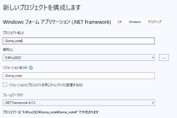Open the folder browse "..." button
177x118 pixels.
(164, 58)
